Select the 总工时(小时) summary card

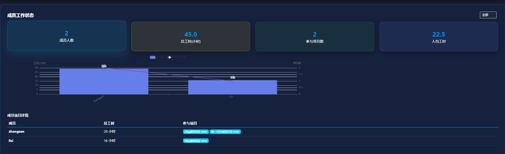(190, 37)
